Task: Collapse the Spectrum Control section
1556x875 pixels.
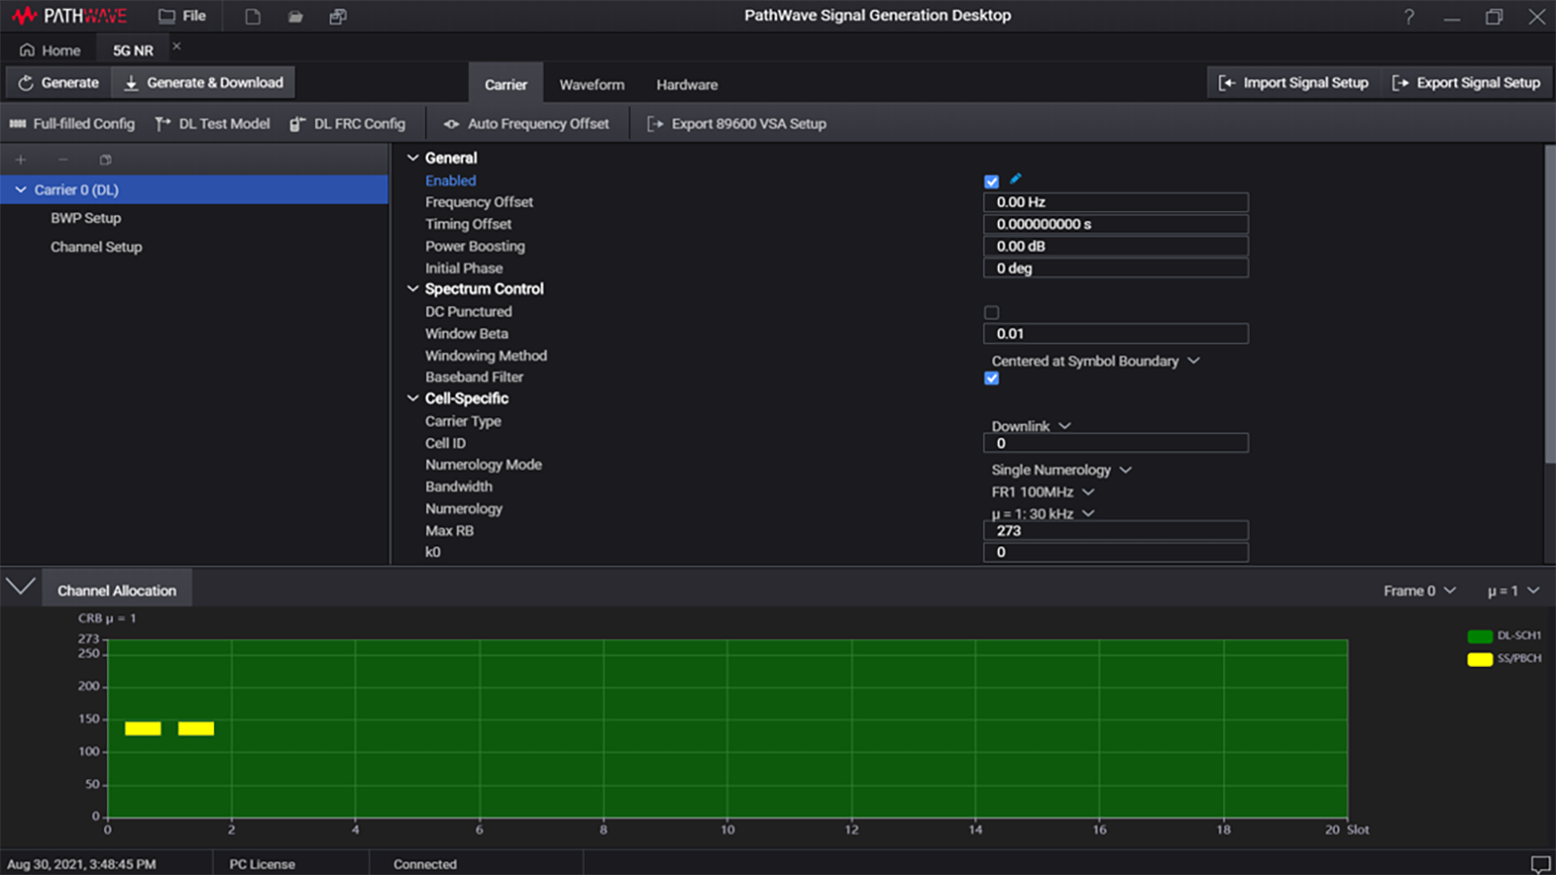Action: click(413, 289)
